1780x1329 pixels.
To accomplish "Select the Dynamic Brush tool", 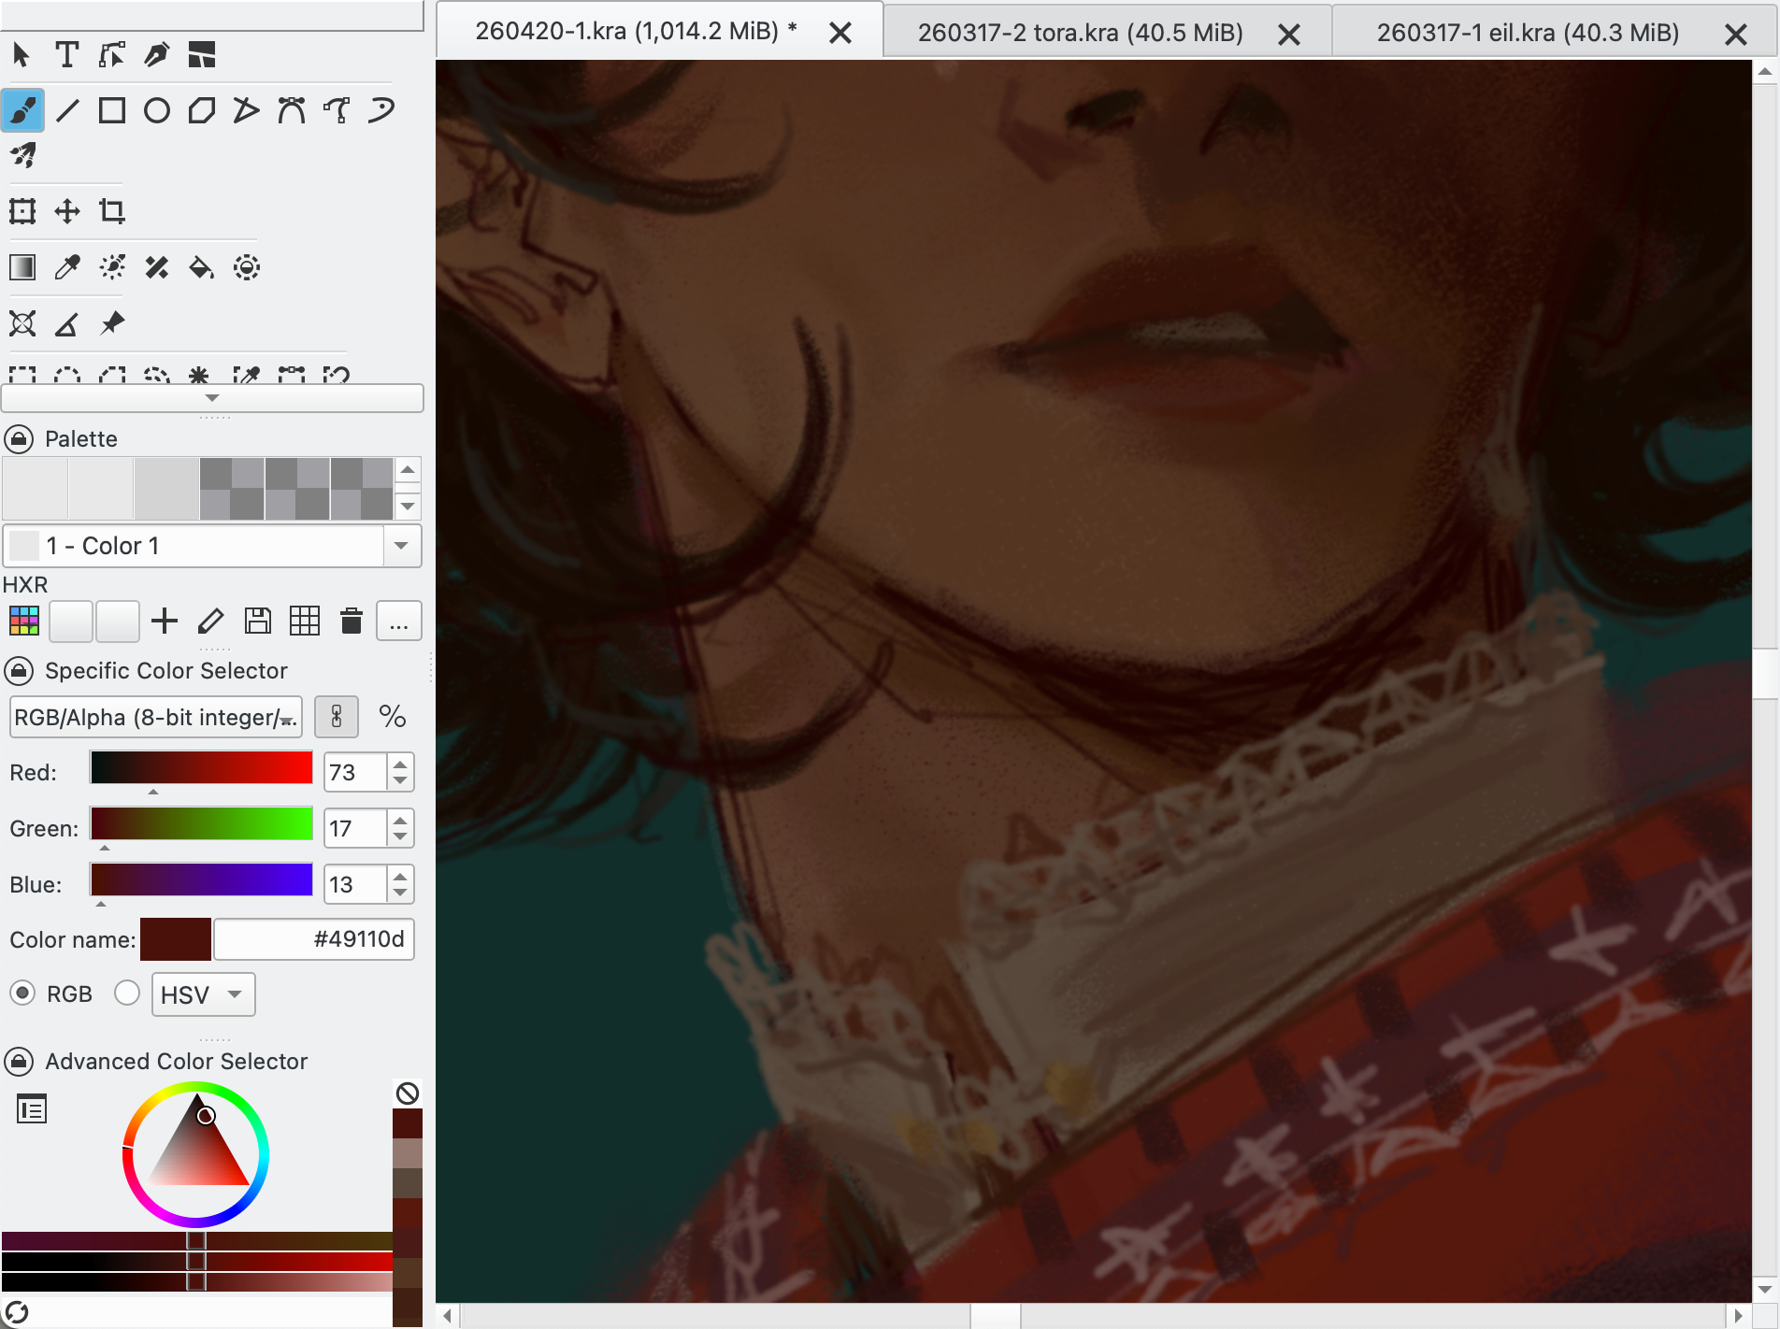I will tap(381, 110).
